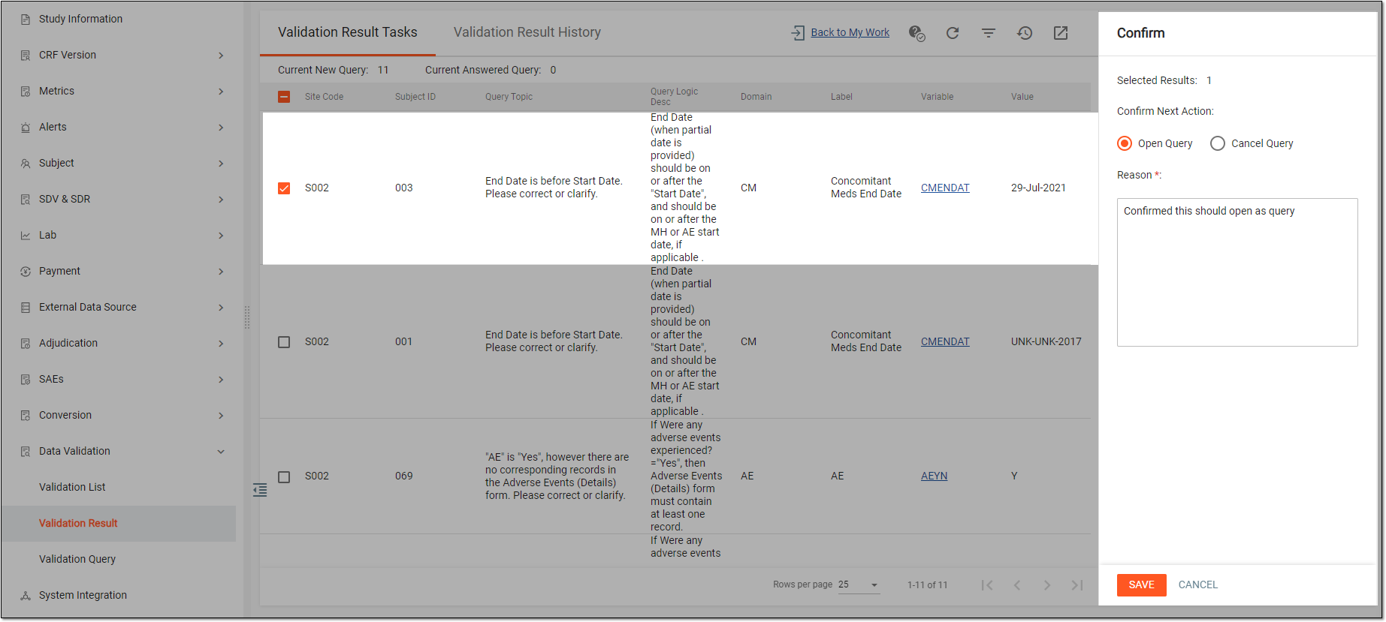
Task: Uncheck the row for subject 003
Action: pos(284,188)
